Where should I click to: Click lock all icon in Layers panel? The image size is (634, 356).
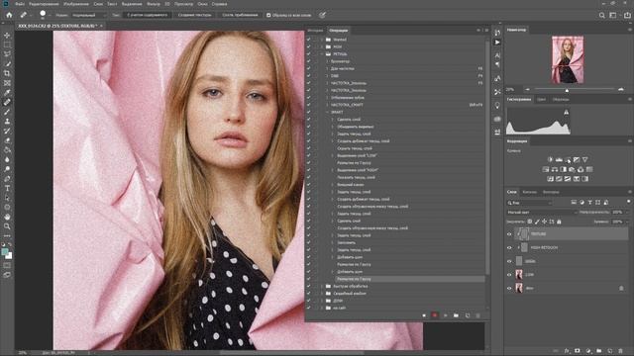pos(559,222)
